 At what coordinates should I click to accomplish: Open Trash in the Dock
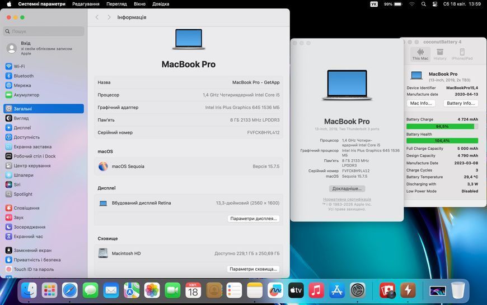click(x=458, y=290)
